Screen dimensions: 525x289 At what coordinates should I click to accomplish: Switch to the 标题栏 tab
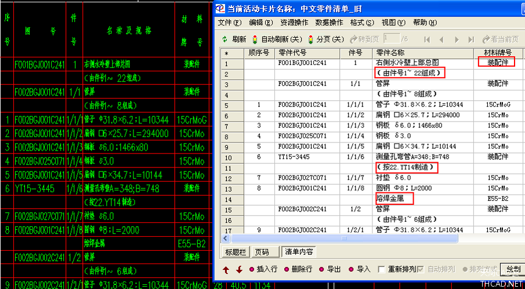[x=236, y=252]
